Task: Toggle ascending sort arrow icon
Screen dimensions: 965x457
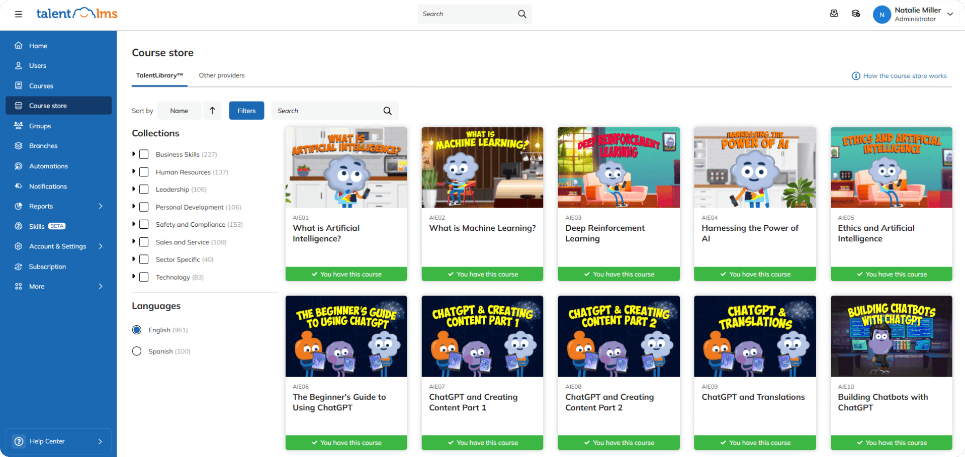Action: pyautogui.click(x=212, y=111)
